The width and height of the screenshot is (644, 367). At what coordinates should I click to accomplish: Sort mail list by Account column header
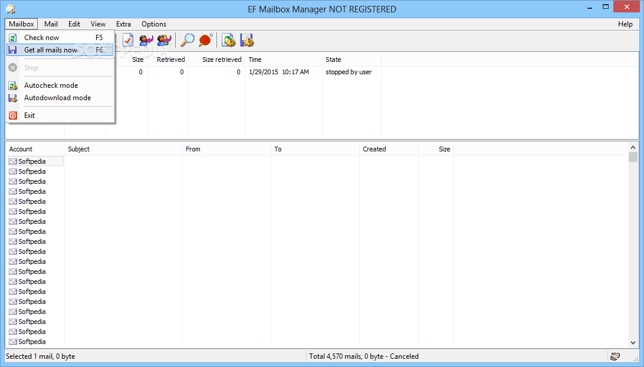coord(35,149)
